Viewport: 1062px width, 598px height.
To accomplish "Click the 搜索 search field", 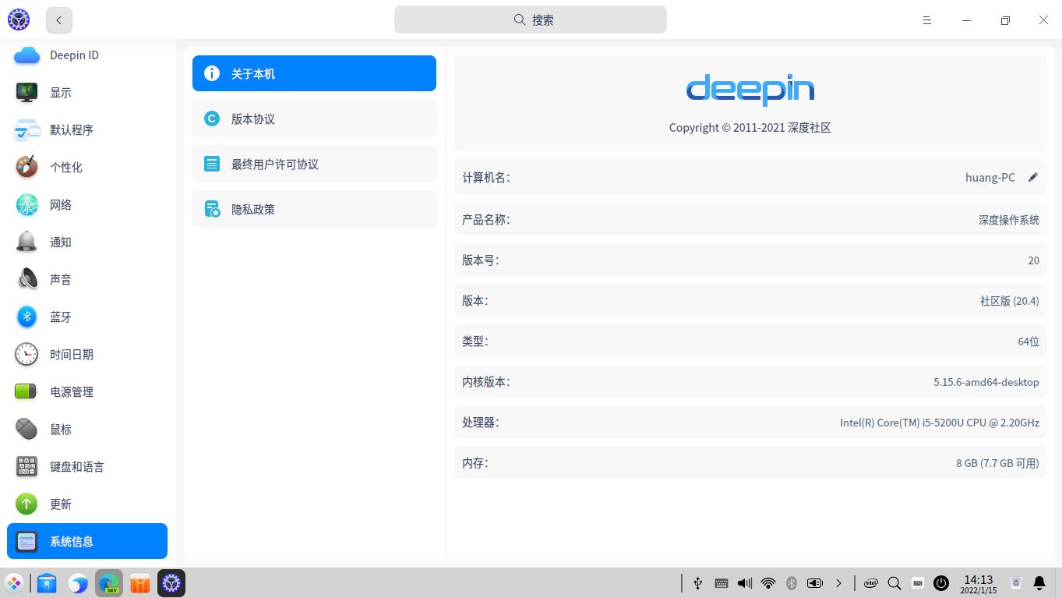I will 531,19.
